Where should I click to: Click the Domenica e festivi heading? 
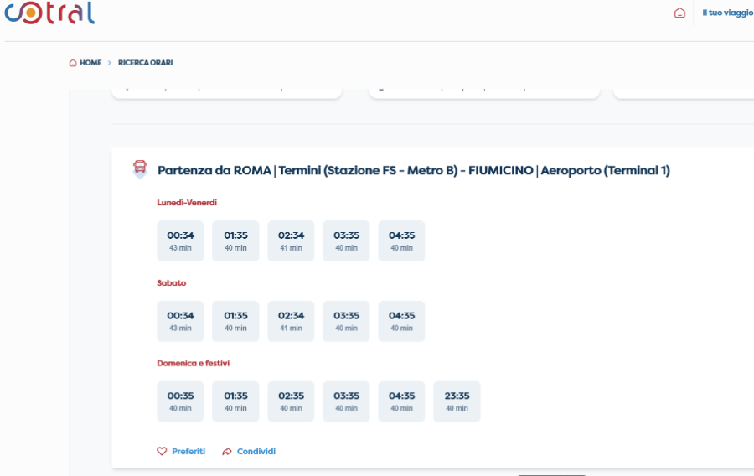[x=193, y=363]
